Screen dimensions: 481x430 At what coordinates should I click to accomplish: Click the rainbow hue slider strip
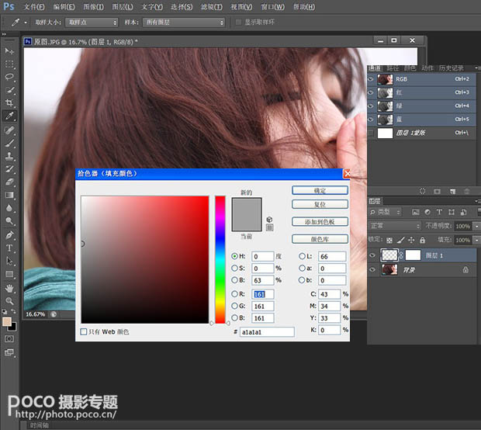click(x=220, y=258)
